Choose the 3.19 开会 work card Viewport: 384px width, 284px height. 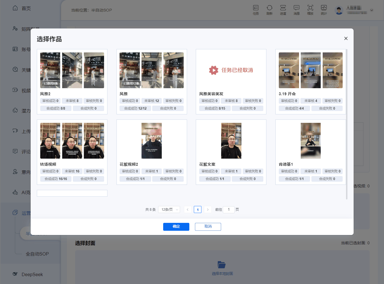[x=311, y=82]
